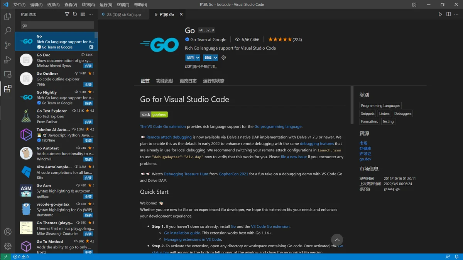Image resolution: width=463 pixels, height=260 pixels.
Task: Install the Go Outliner extension
Action: [x=88, y=85]
